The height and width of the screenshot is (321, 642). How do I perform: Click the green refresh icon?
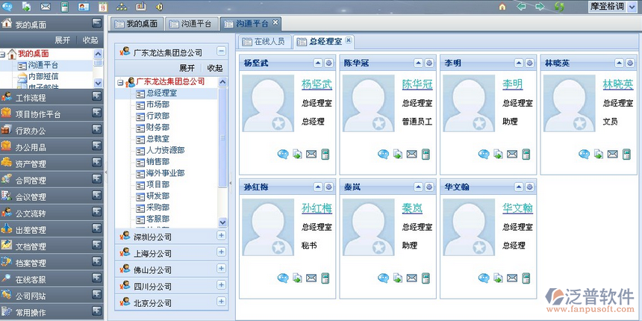pos(559,7)
